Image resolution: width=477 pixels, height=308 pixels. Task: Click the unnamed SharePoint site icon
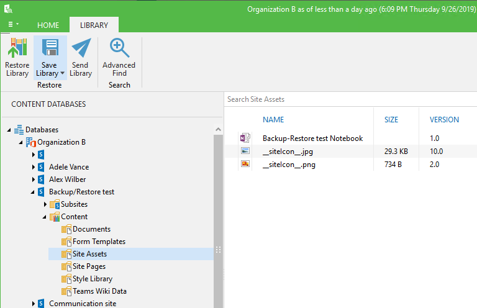point(41,155)
